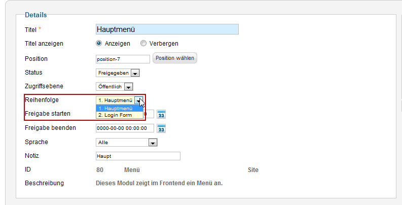Open the Status dropdown showing Freigegeben
This screenshot has width=402, height=205.
[118, 73]
